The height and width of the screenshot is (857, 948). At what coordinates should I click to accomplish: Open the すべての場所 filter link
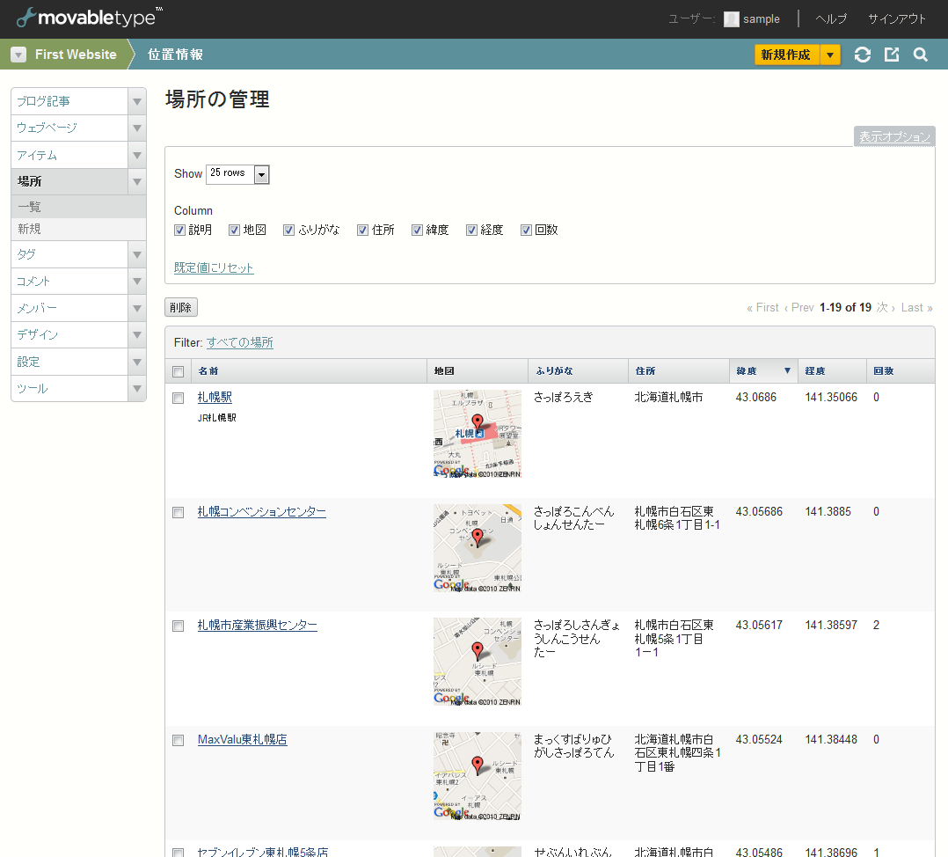coord(240,343)
